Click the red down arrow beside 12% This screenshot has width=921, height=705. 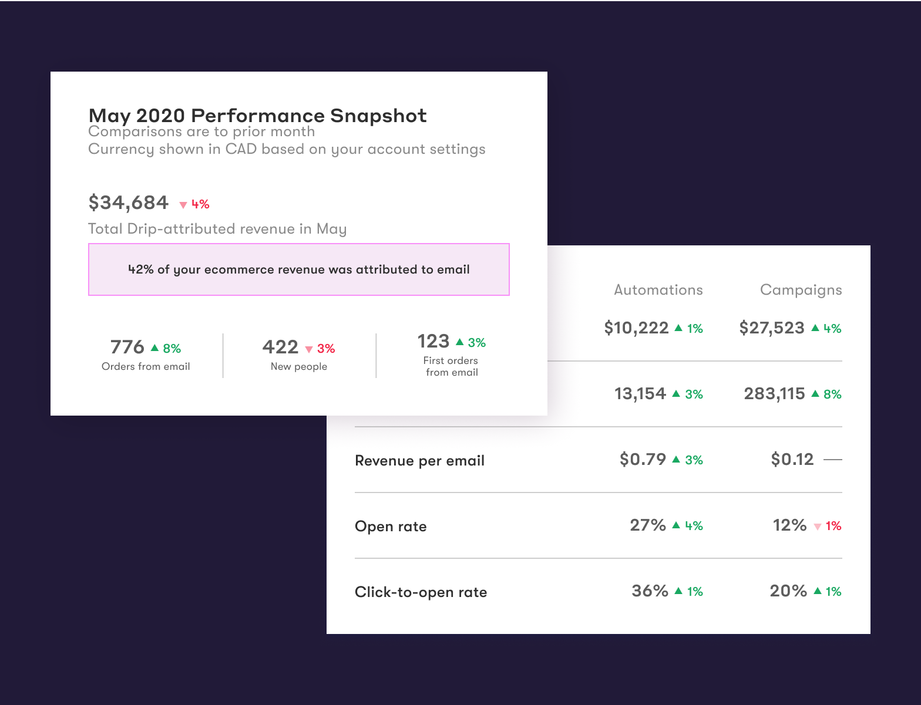click(817, 527)
